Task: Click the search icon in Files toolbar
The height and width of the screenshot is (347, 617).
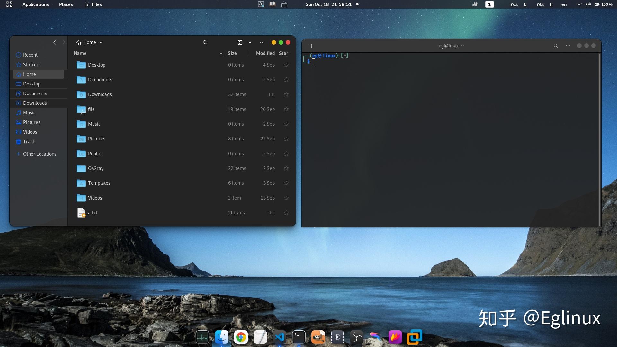Action: [205, 42]
